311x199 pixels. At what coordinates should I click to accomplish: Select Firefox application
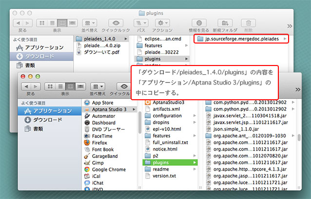click(110, 143)
